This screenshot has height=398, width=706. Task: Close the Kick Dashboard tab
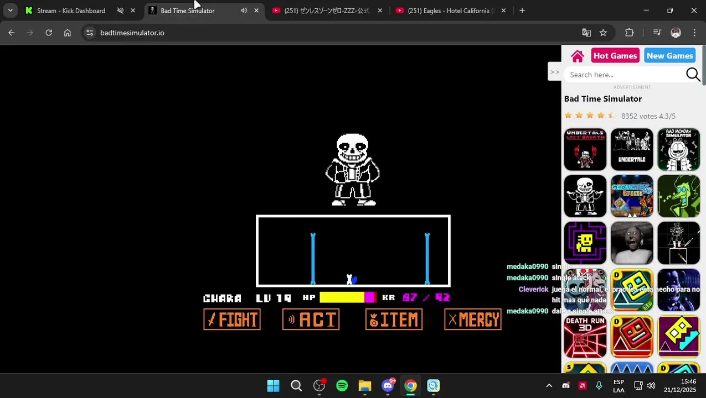(x=132, y=11)
